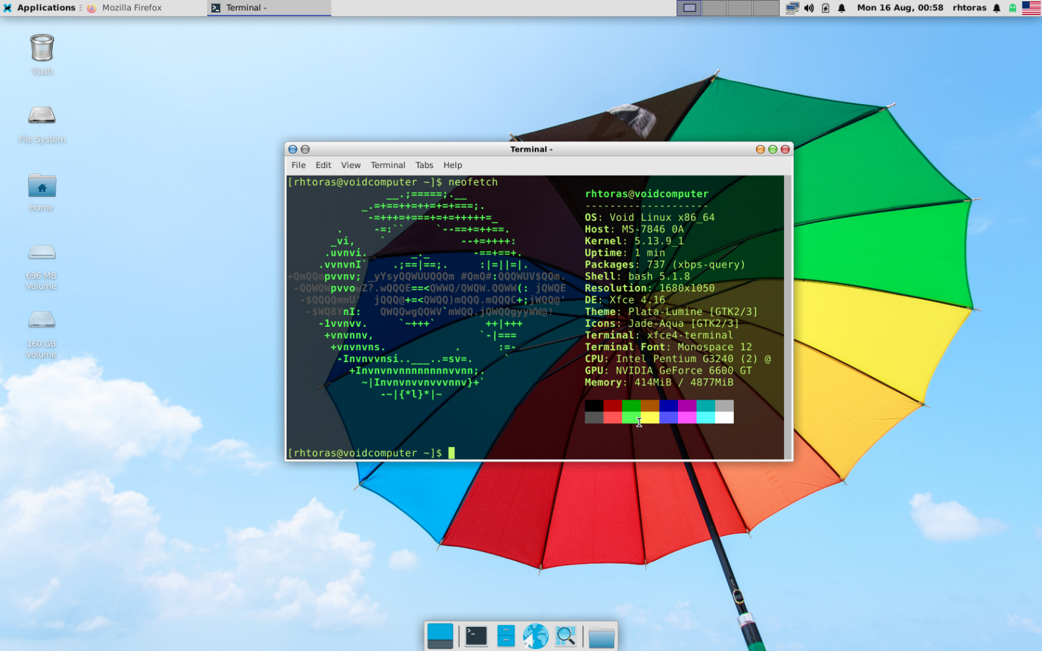Viewport: 1042px width, 651px height.
Task: Launch the web browser globe icon in dock
Action: pos(535,635)
